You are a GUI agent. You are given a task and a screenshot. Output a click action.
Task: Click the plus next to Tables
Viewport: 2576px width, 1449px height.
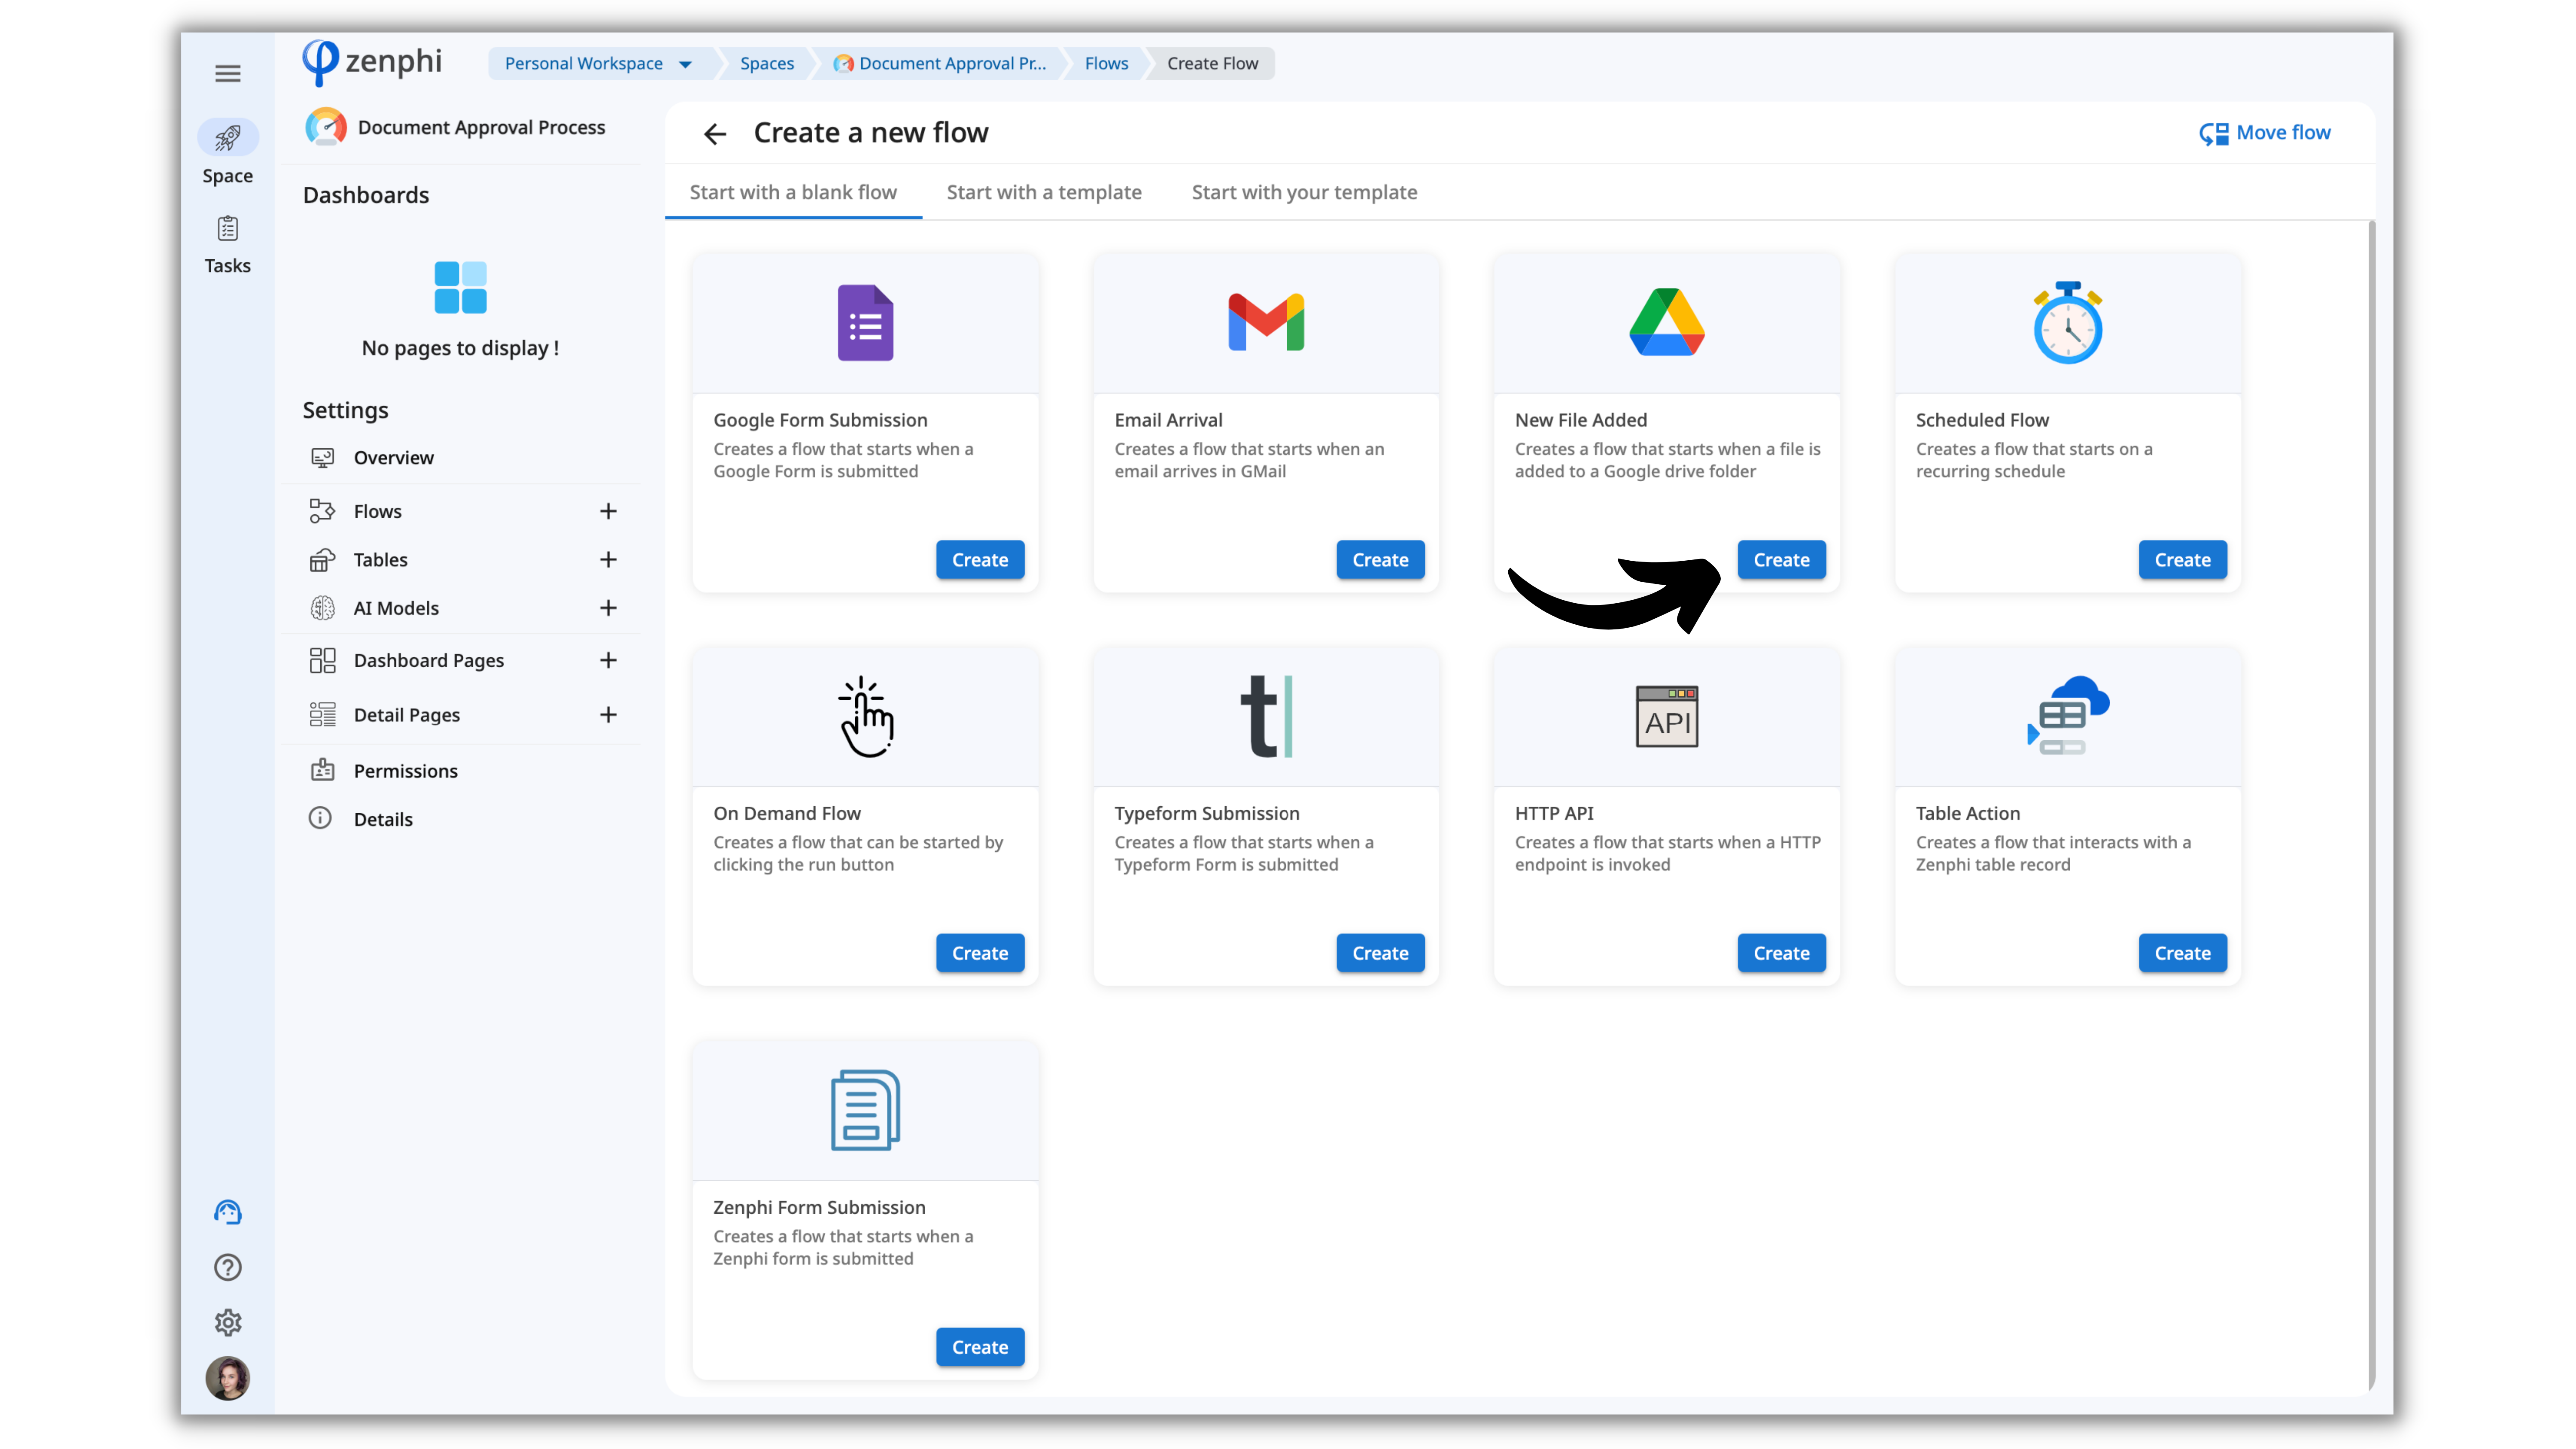point(608,559)
